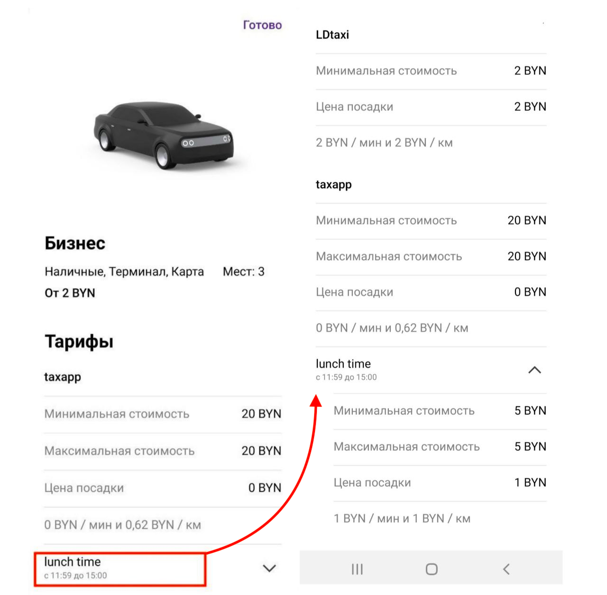Tap lunch time Цена посадки 1 BYN row
Screen dimensions: 607x595
[x=440, y=483]
